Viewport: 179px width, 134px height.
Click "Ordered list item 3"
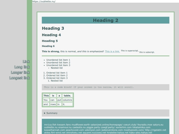tap(57, 78)
